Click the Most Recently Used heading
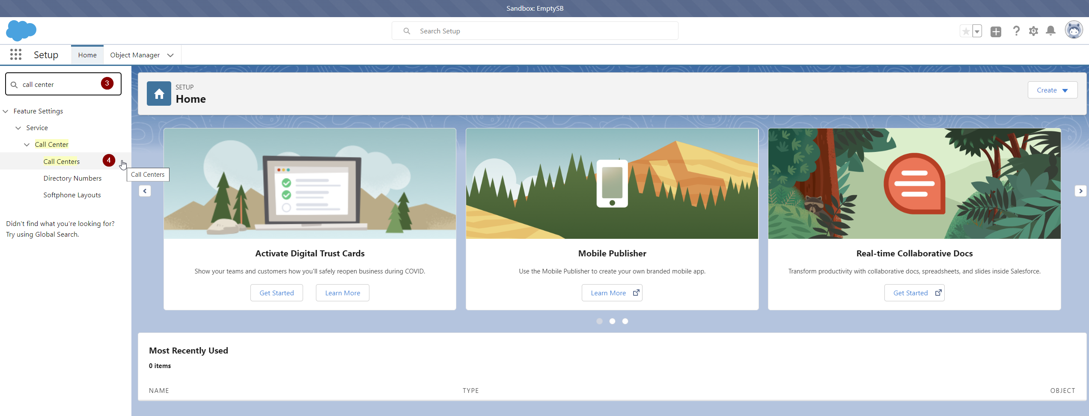This screenshot has width=1089, height=416. pyautogui.click(x=188, y=351)
